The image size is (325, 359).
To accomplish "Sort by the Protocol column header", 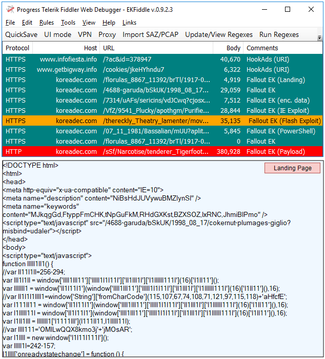I will (17, 48).
